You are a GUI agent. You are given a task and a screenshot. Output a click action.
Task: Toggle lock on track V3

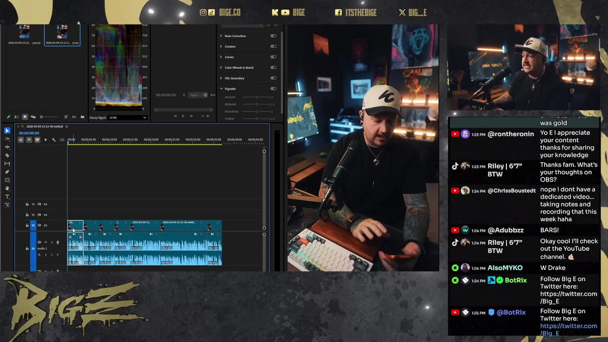click(27, 204)
